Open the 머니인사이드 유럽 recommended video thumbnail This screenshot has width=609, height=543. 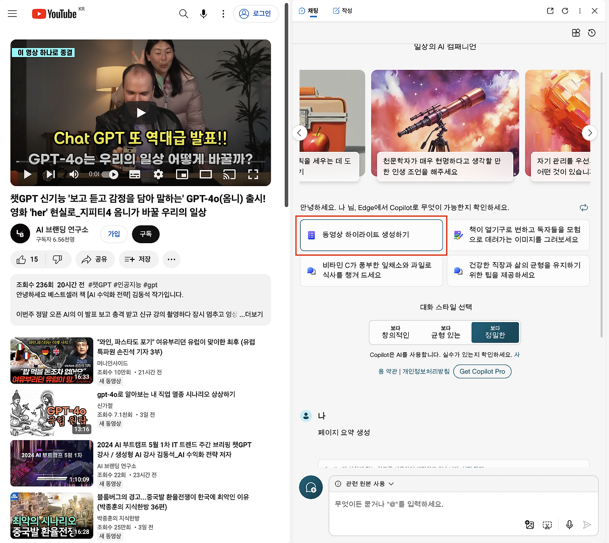coord(52,361)
